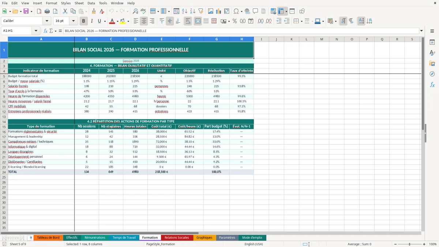The height and width of the screenshot is (247, 439).
Task: Click the formula input line
Action: [241, 31]
